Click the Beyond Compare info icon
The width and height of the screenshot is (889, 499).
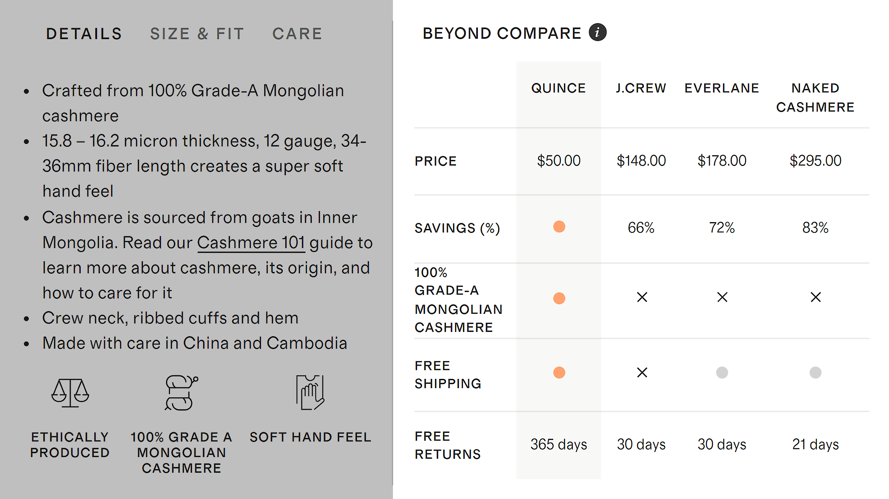tap(597, 33)
